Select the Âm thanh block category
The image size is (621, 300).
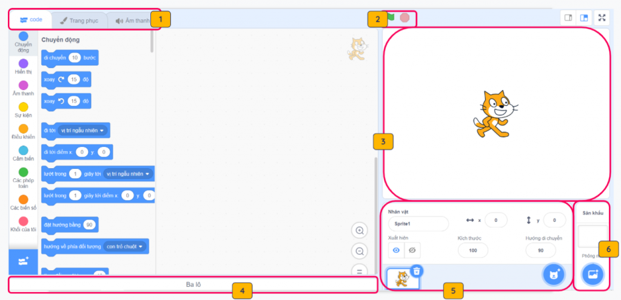(x=24, y=89)
